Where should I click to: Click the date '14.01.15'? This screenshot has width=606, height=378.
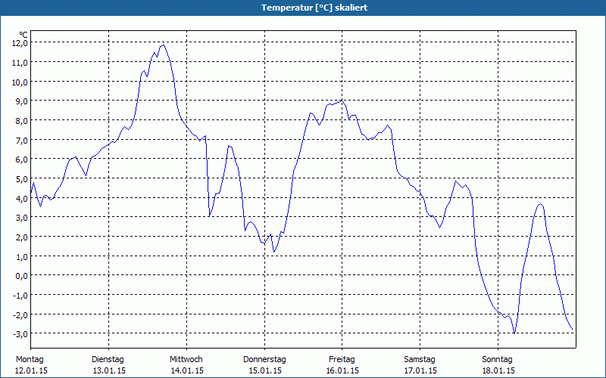point(187,370)
